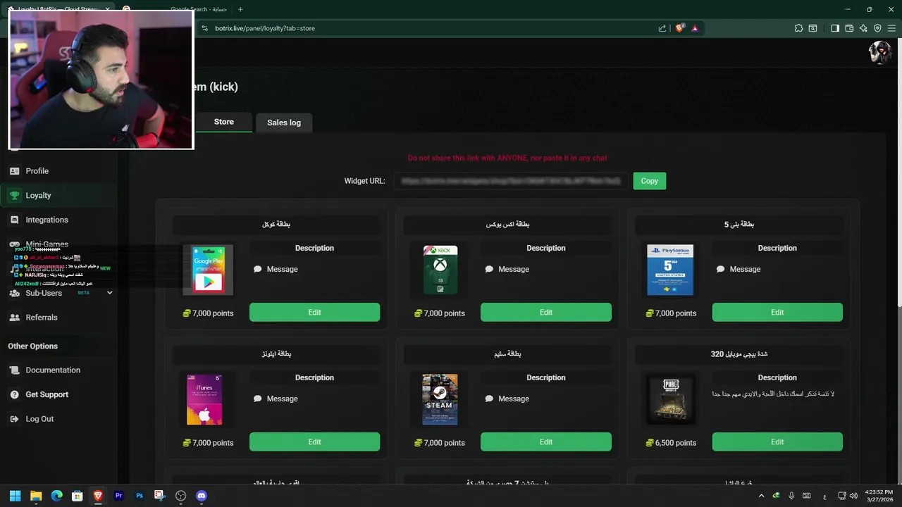902x507 pixels.
Task: Open the PUBG Mobile item thumbnail
Action: (671, 399)
